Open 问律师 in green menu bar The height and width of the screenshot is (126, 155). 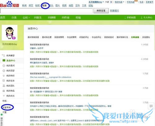(x=52, y=18)
